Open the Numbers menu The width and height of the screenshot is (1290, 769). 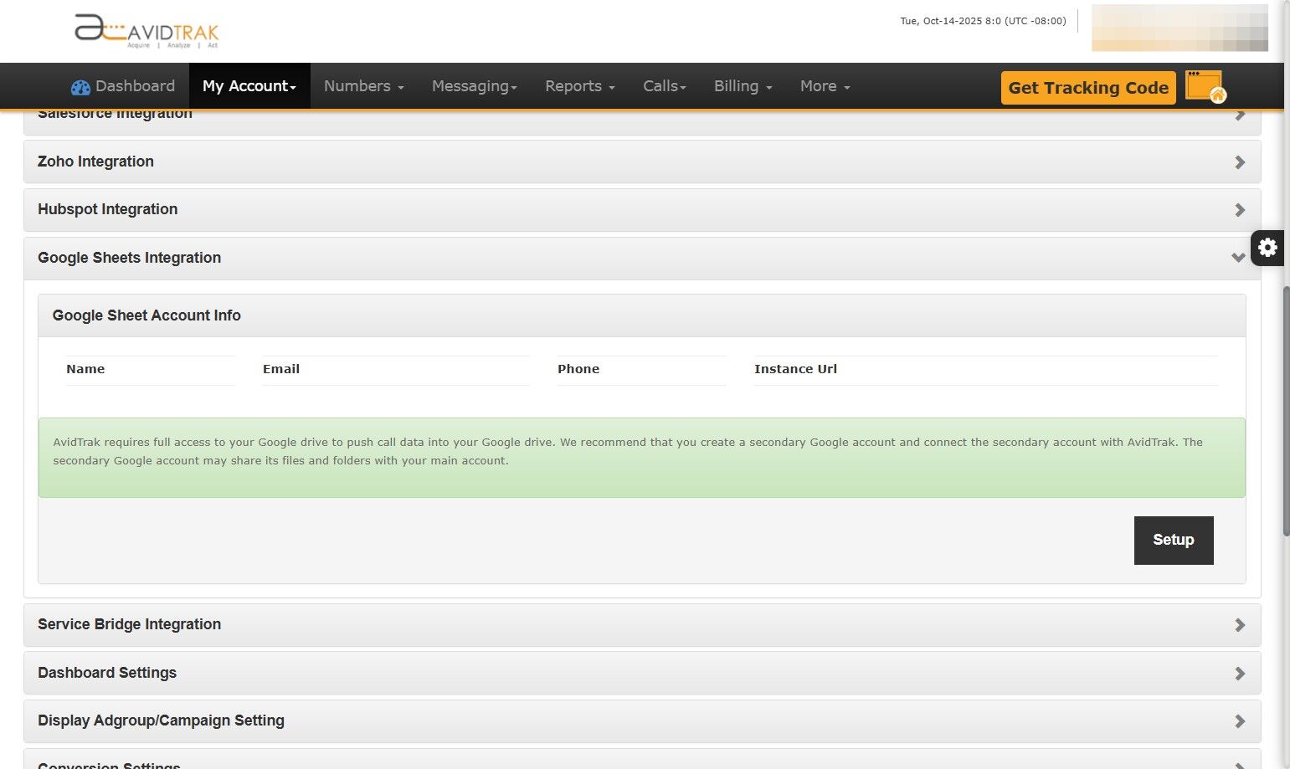click(364, 86)
